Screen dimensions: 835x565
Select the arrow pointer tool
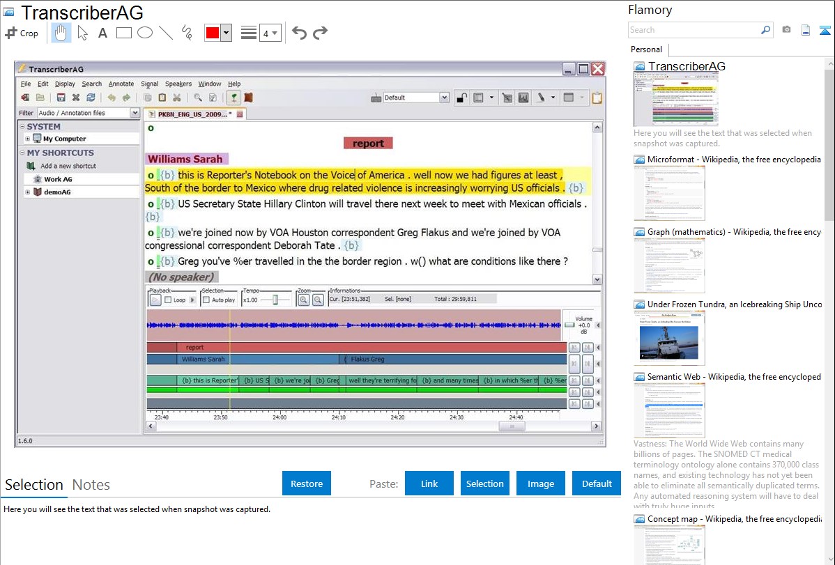pos(82,33)
